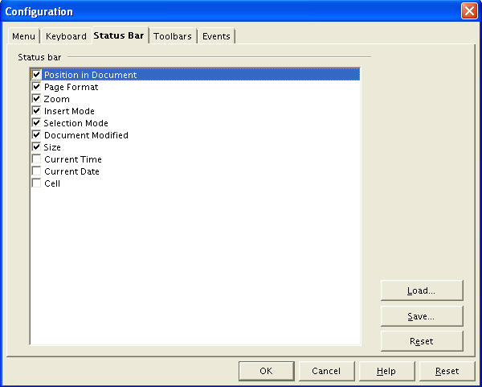This screenshot has height=387, width=482.
Task: Select the Status Bar tab
Action: tap(119, 35)
